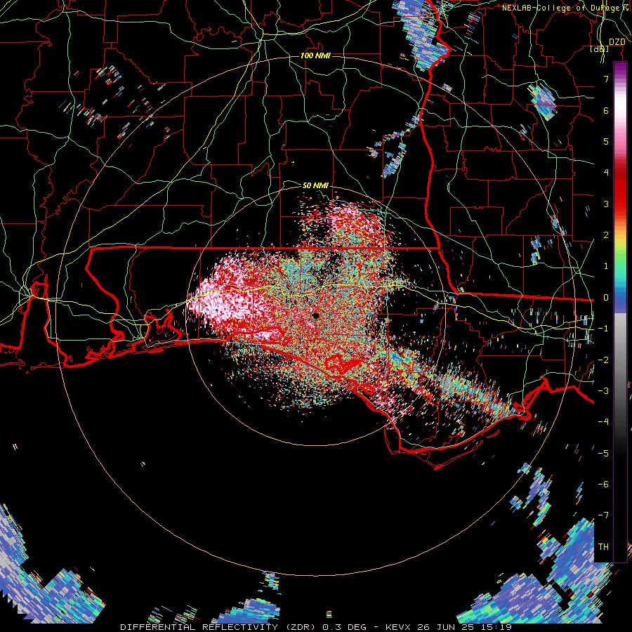
Task: Click the positive "7" value on color scale
Action: (x=606, y=79)
